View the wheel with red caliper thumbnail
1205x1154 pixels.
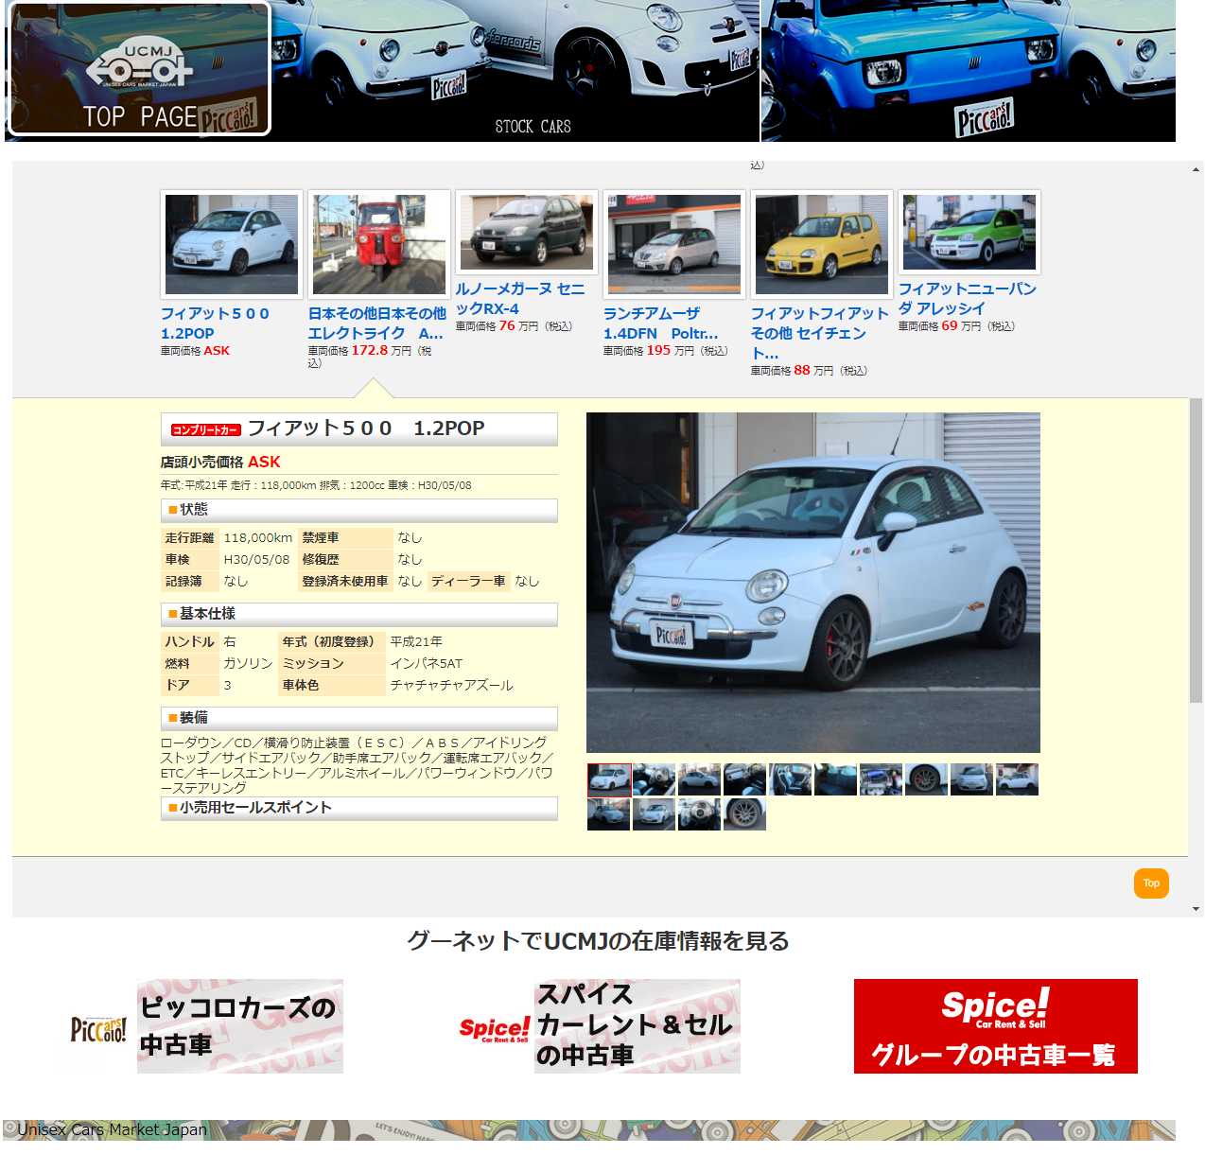coord(927,779)
